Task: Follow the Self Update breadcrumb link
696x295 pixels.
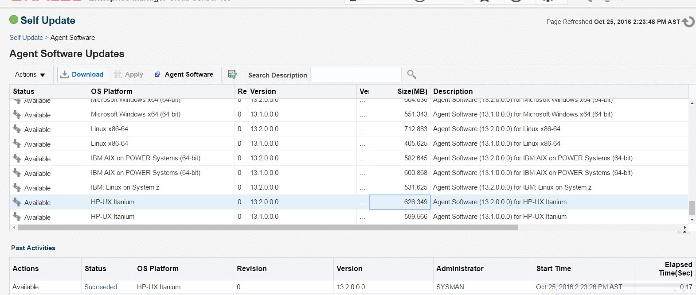Action: (x=26, y=38)
